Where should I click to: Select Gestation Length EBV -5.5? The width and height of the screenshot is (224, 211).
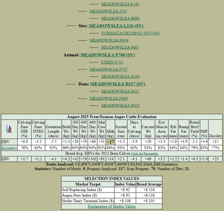pyautogui.click(x=53, y=142)
